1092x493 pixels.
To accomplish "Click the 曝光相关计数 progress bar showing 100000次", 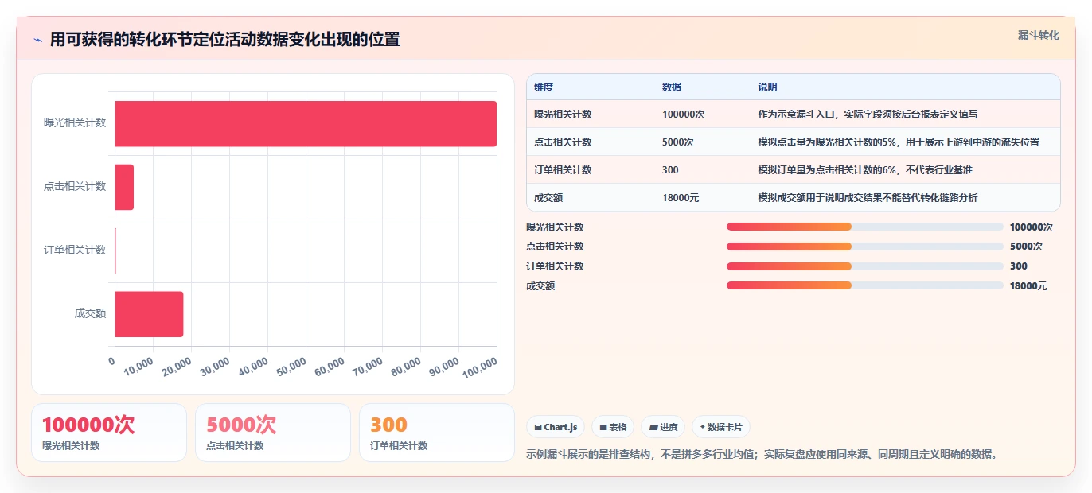I will pos(864,227).
